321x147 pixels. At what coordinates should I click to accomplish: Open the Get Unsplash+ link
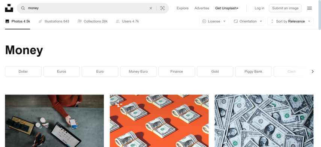click(227, 8)
